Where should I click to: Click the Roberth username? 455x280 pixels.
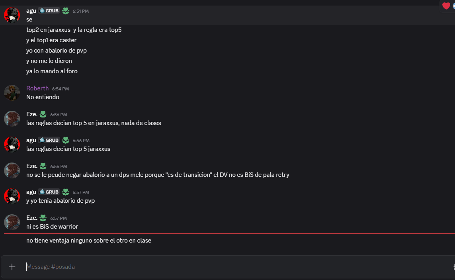point(37,88)
